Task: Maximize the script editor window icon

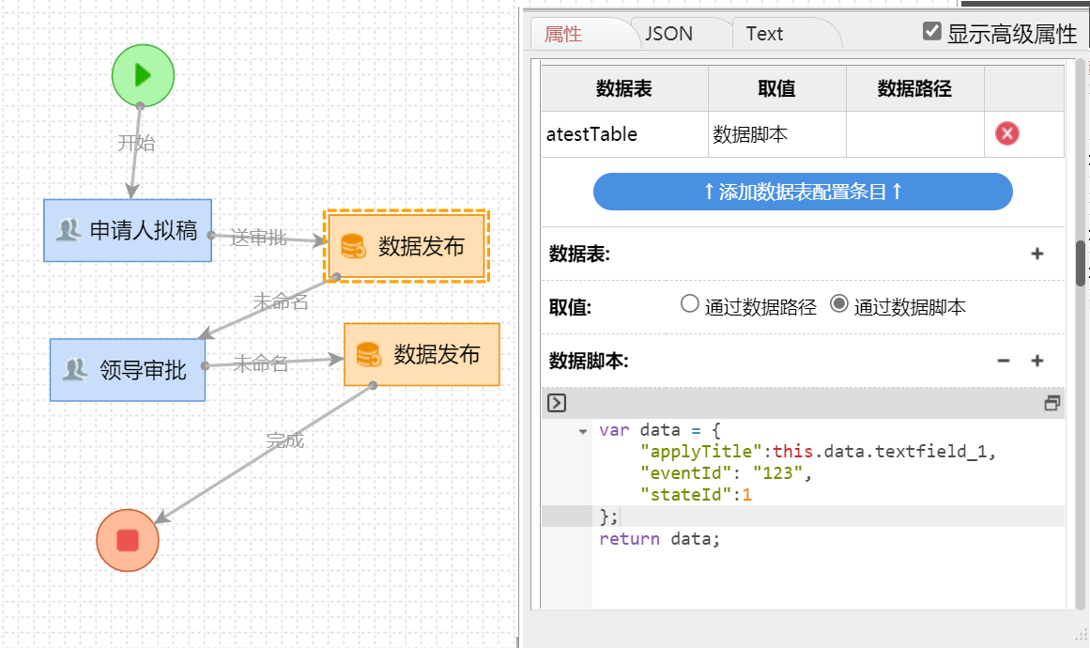Action: coord(1052,403)
